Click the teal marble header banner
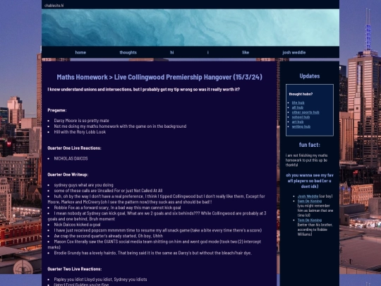Screen dimensions: 381x286 coord(190,28)
